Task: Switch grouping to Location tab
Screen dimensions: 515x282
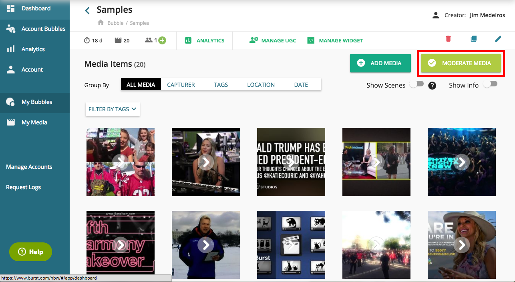Action: [x=261, y=85]
